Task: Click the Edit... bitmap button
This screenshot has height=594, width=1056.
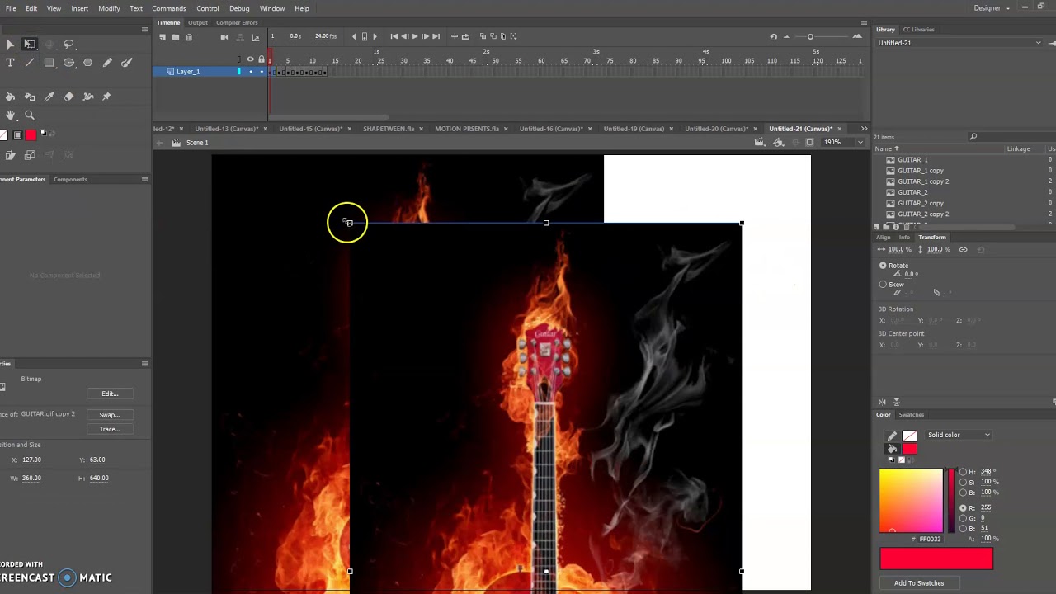Action: (110, 394)
